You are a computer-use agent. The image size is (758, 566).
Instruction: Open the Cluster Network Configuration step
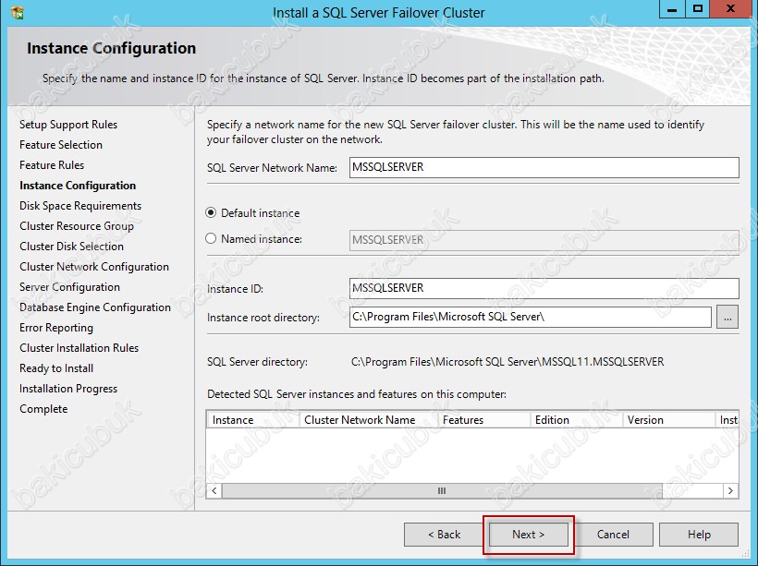(94, 267)
